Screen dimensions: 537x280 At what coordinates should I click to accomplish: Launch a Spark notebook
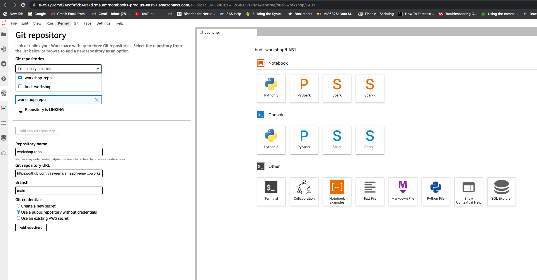(x=337, y=88)
